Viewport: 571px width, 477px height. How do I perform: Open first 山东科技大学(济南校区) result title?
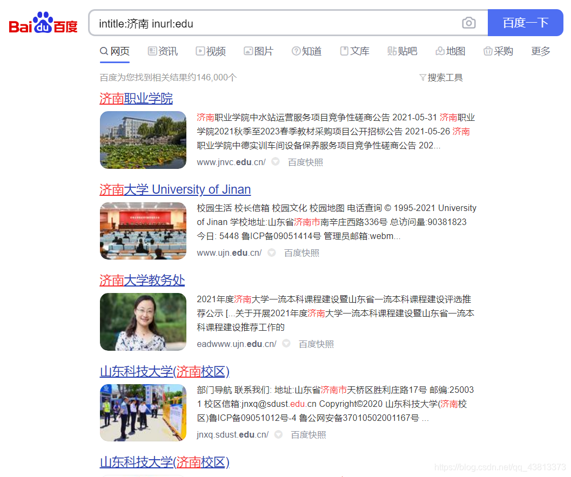(x=165, y=371)
